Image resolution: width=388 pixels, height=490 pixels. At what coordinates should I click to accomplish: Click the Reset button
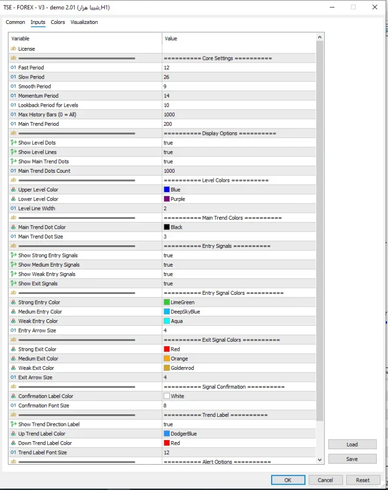[x=362, y=480]
